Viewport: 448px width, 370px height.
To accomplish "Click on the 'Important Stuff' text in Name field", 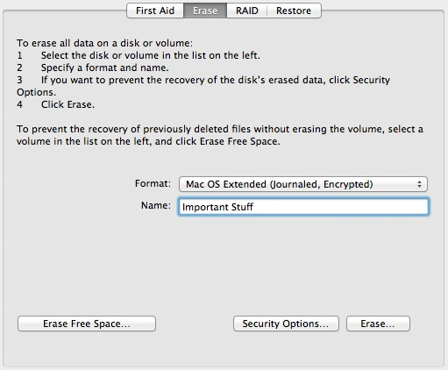I will pyautogui.click(x=217, y=207).
